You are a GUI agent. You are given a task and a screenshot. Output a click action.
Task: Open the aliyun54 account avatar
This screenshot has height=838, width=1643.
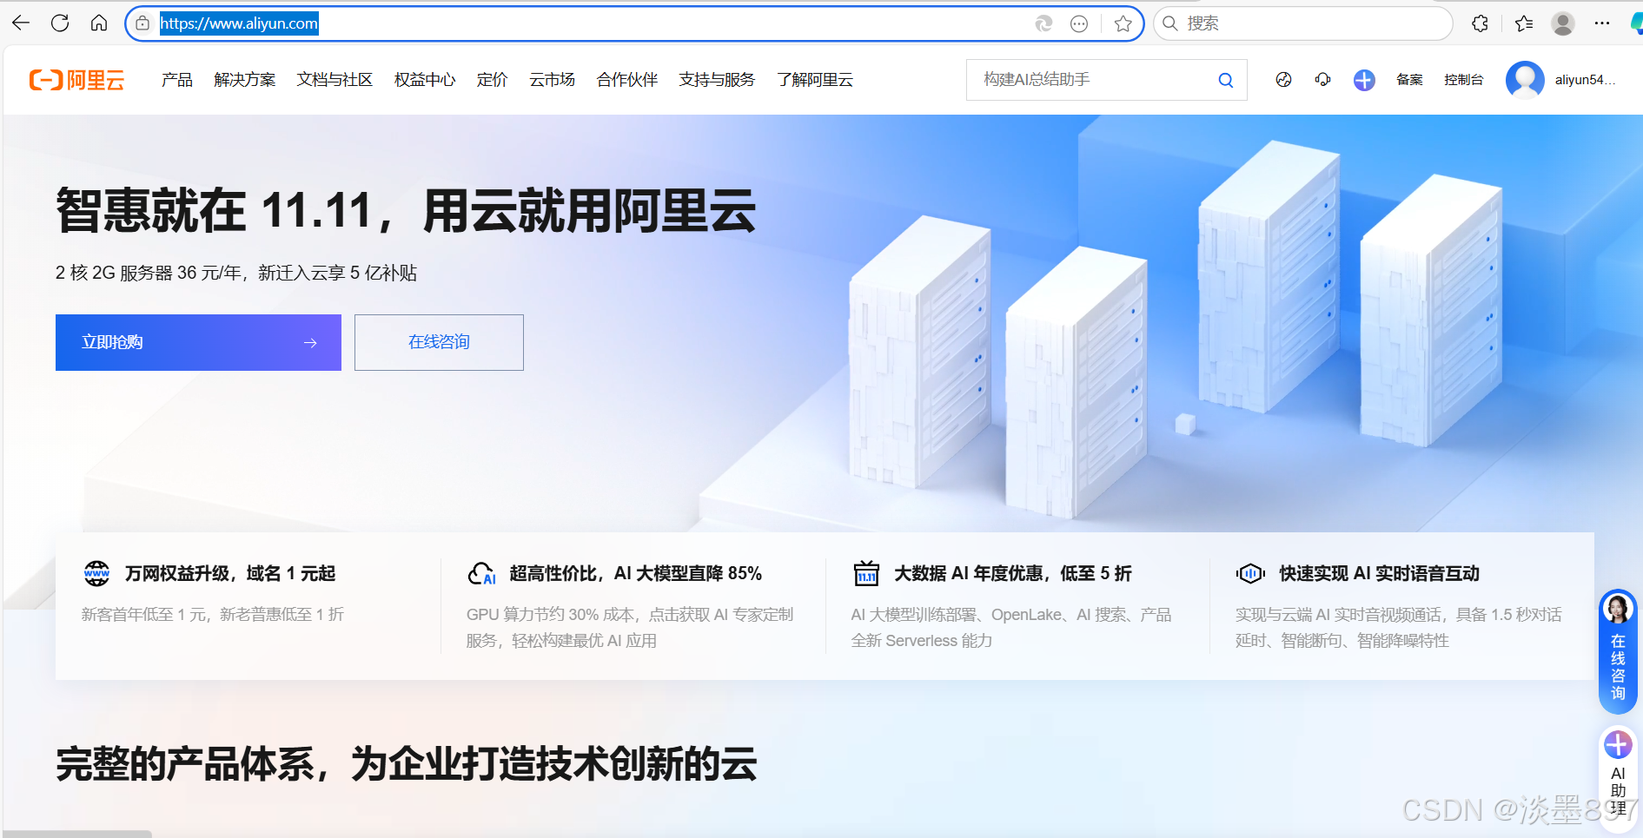coord(1525,80)
